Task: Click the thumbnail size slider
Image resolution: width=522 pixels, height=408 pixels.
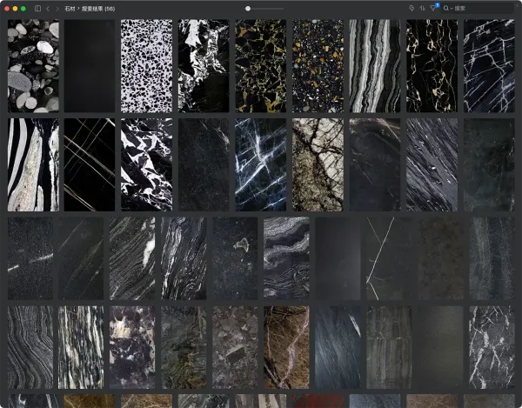Action: 248,8
